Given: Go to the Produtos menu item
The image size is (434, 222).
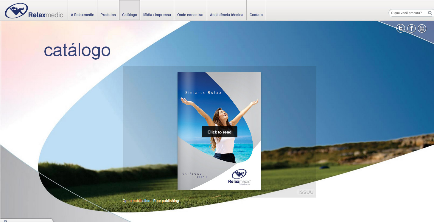Looking at the screenshot, I should [x=108, y=15].
